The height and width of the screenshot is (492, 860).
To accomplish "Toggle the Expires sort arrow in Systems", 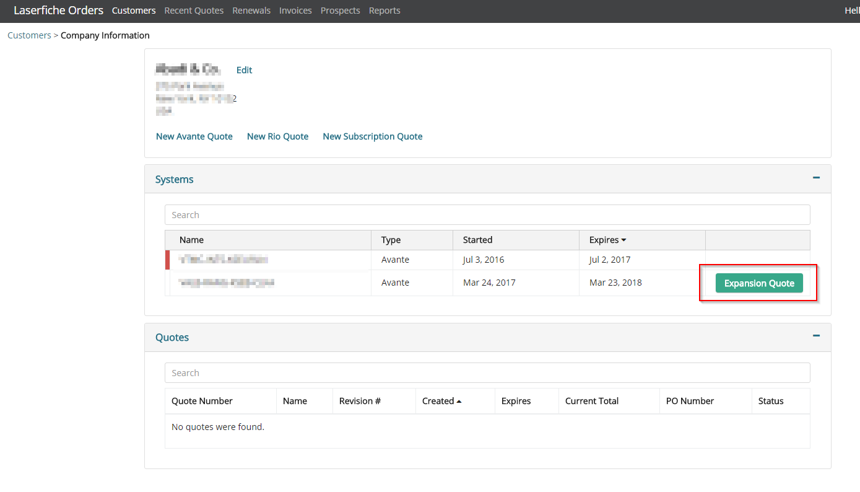I will click(x=623, y=240).
